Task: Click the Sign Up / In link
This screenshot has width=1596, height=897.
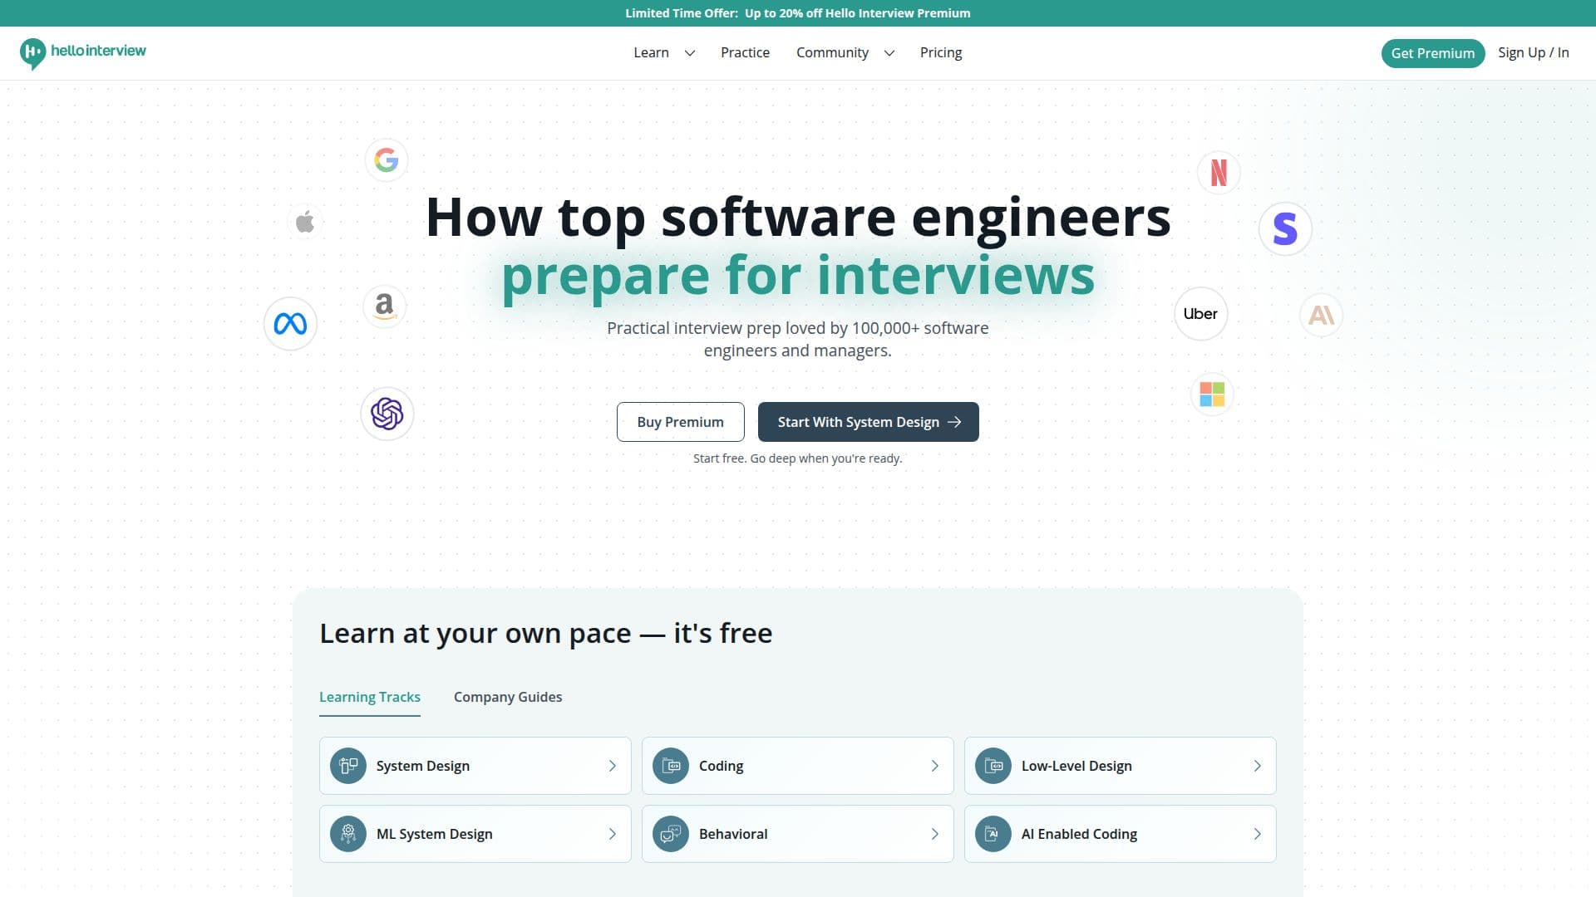Action: (1533, 52)
